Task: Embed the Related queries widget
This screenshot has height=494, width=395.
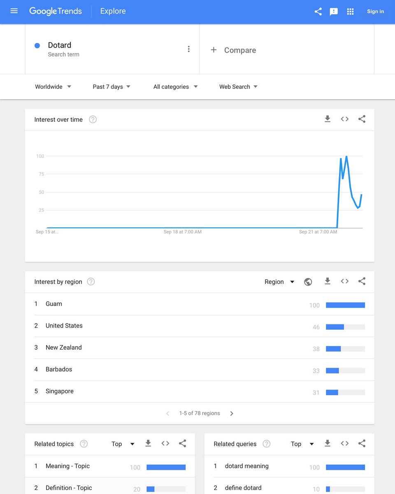Action: (x=345, y=443)
